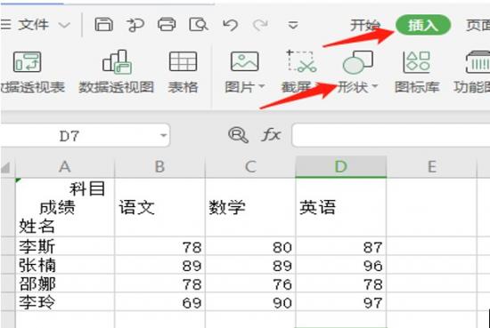The image size is (490, 328).
Task: Click the 图片 picture icon
Action: pos(244,61)
